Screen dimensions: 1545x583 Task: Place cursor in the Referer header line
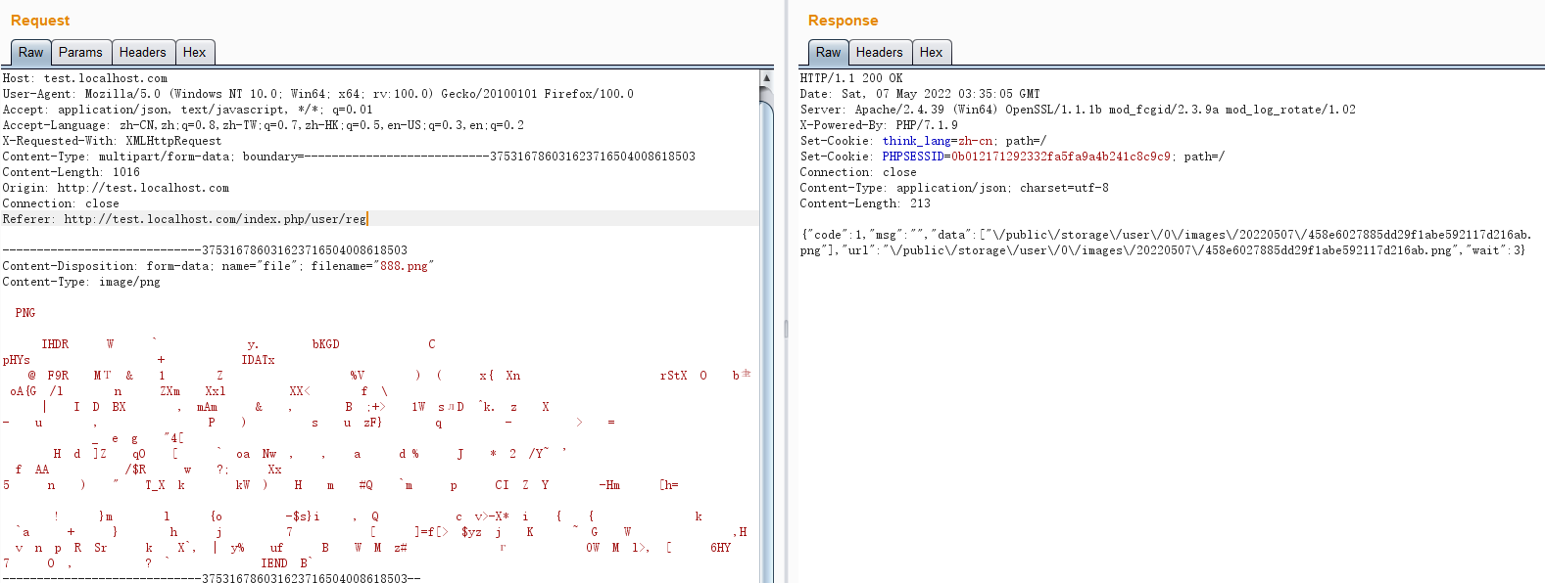tap(184, 219)
